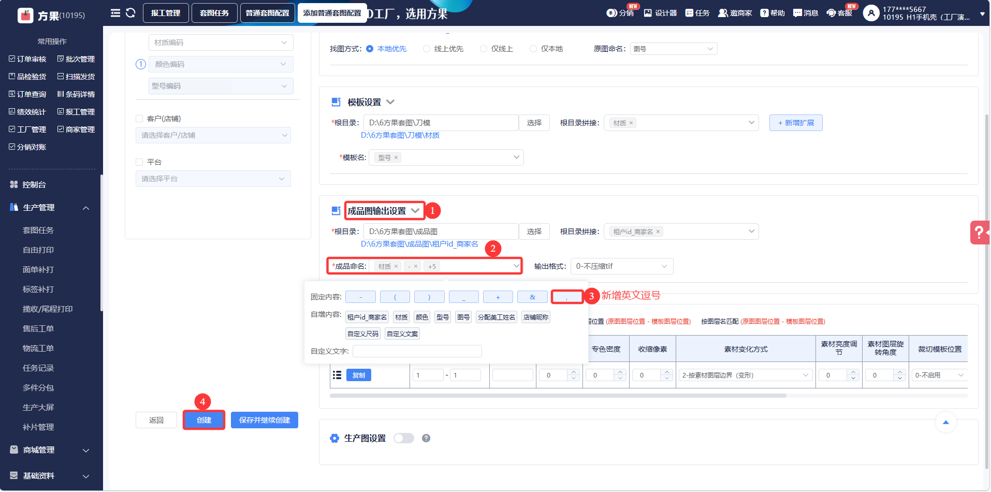This screenshot has width=991, height=492.
Task: Click the user avatar icon
Action: (871, 13)
